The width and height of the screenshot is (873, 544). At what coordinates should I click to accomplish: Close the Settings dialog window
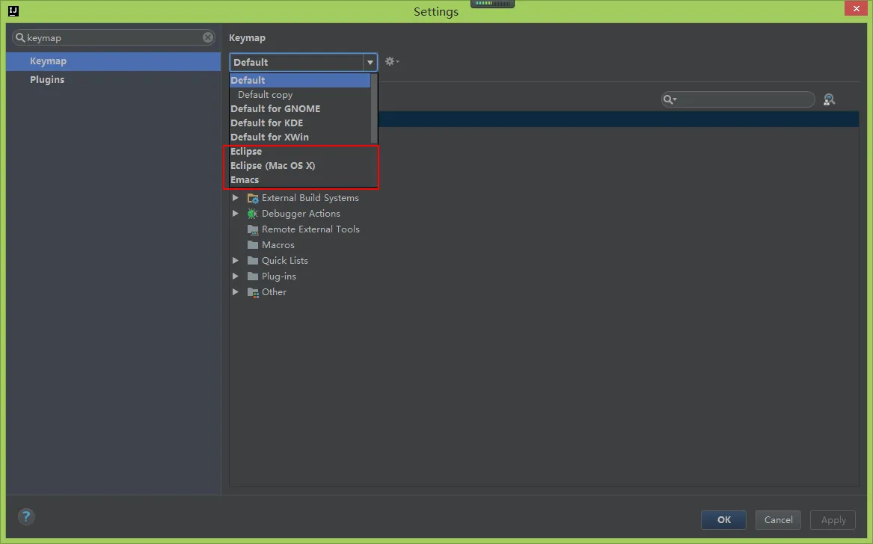[856, 8]
